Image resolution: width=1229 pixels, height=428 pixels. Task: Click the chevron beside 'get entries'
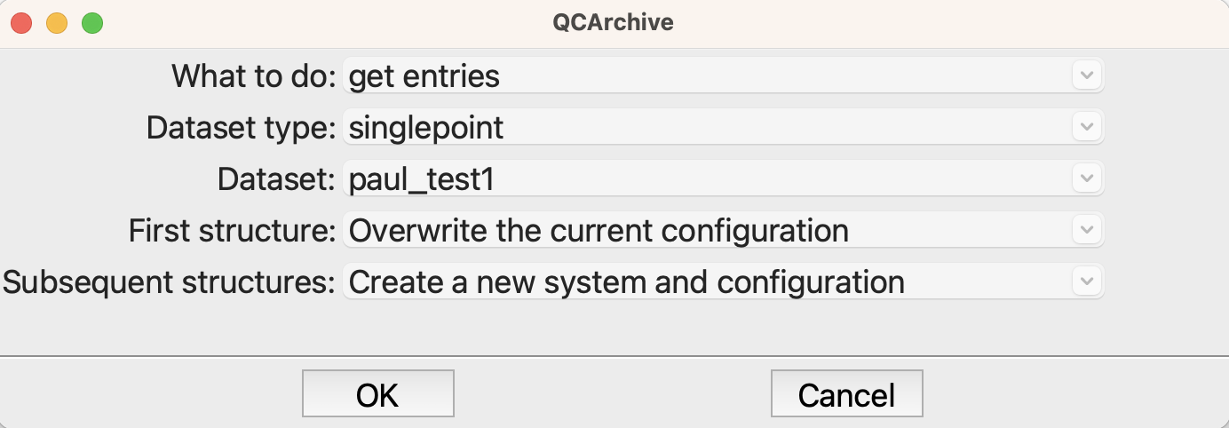pos(1087,75)
